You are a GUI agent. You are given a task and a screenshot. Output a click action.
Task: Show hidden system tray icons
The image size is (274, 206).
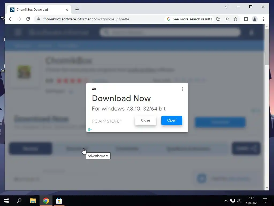click(226, 201)
